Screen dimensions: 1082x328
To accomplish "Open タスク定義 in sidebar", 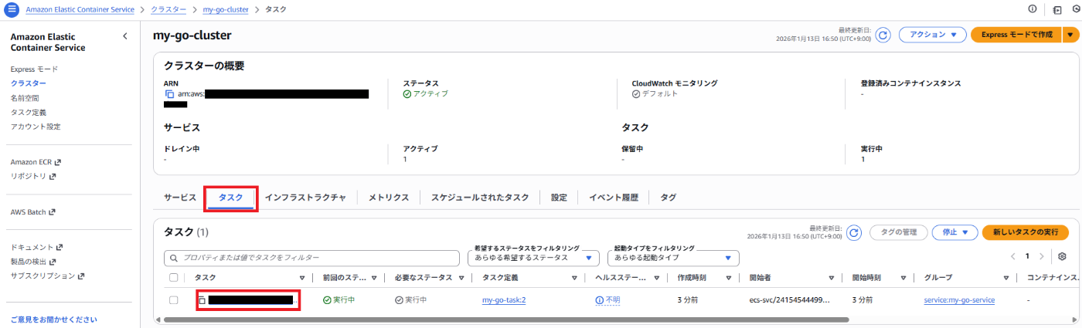I will click(29, 112).
